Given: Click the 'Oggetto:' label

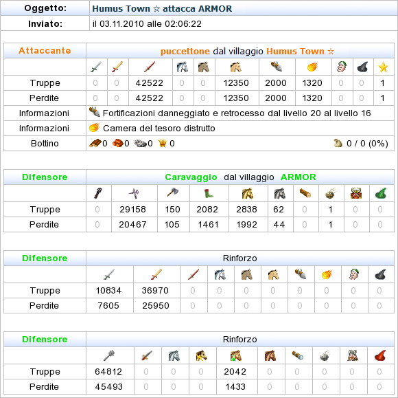Looking at the screenshot, I should 45,8.
